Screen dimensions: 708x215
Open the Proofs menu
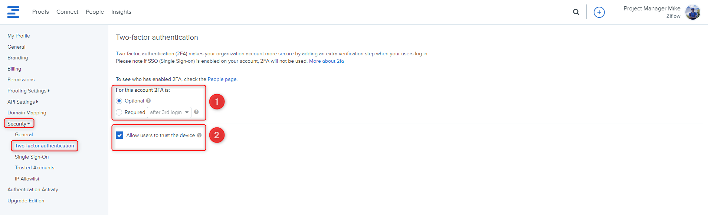pyautogui.click(x=40, y=12)
